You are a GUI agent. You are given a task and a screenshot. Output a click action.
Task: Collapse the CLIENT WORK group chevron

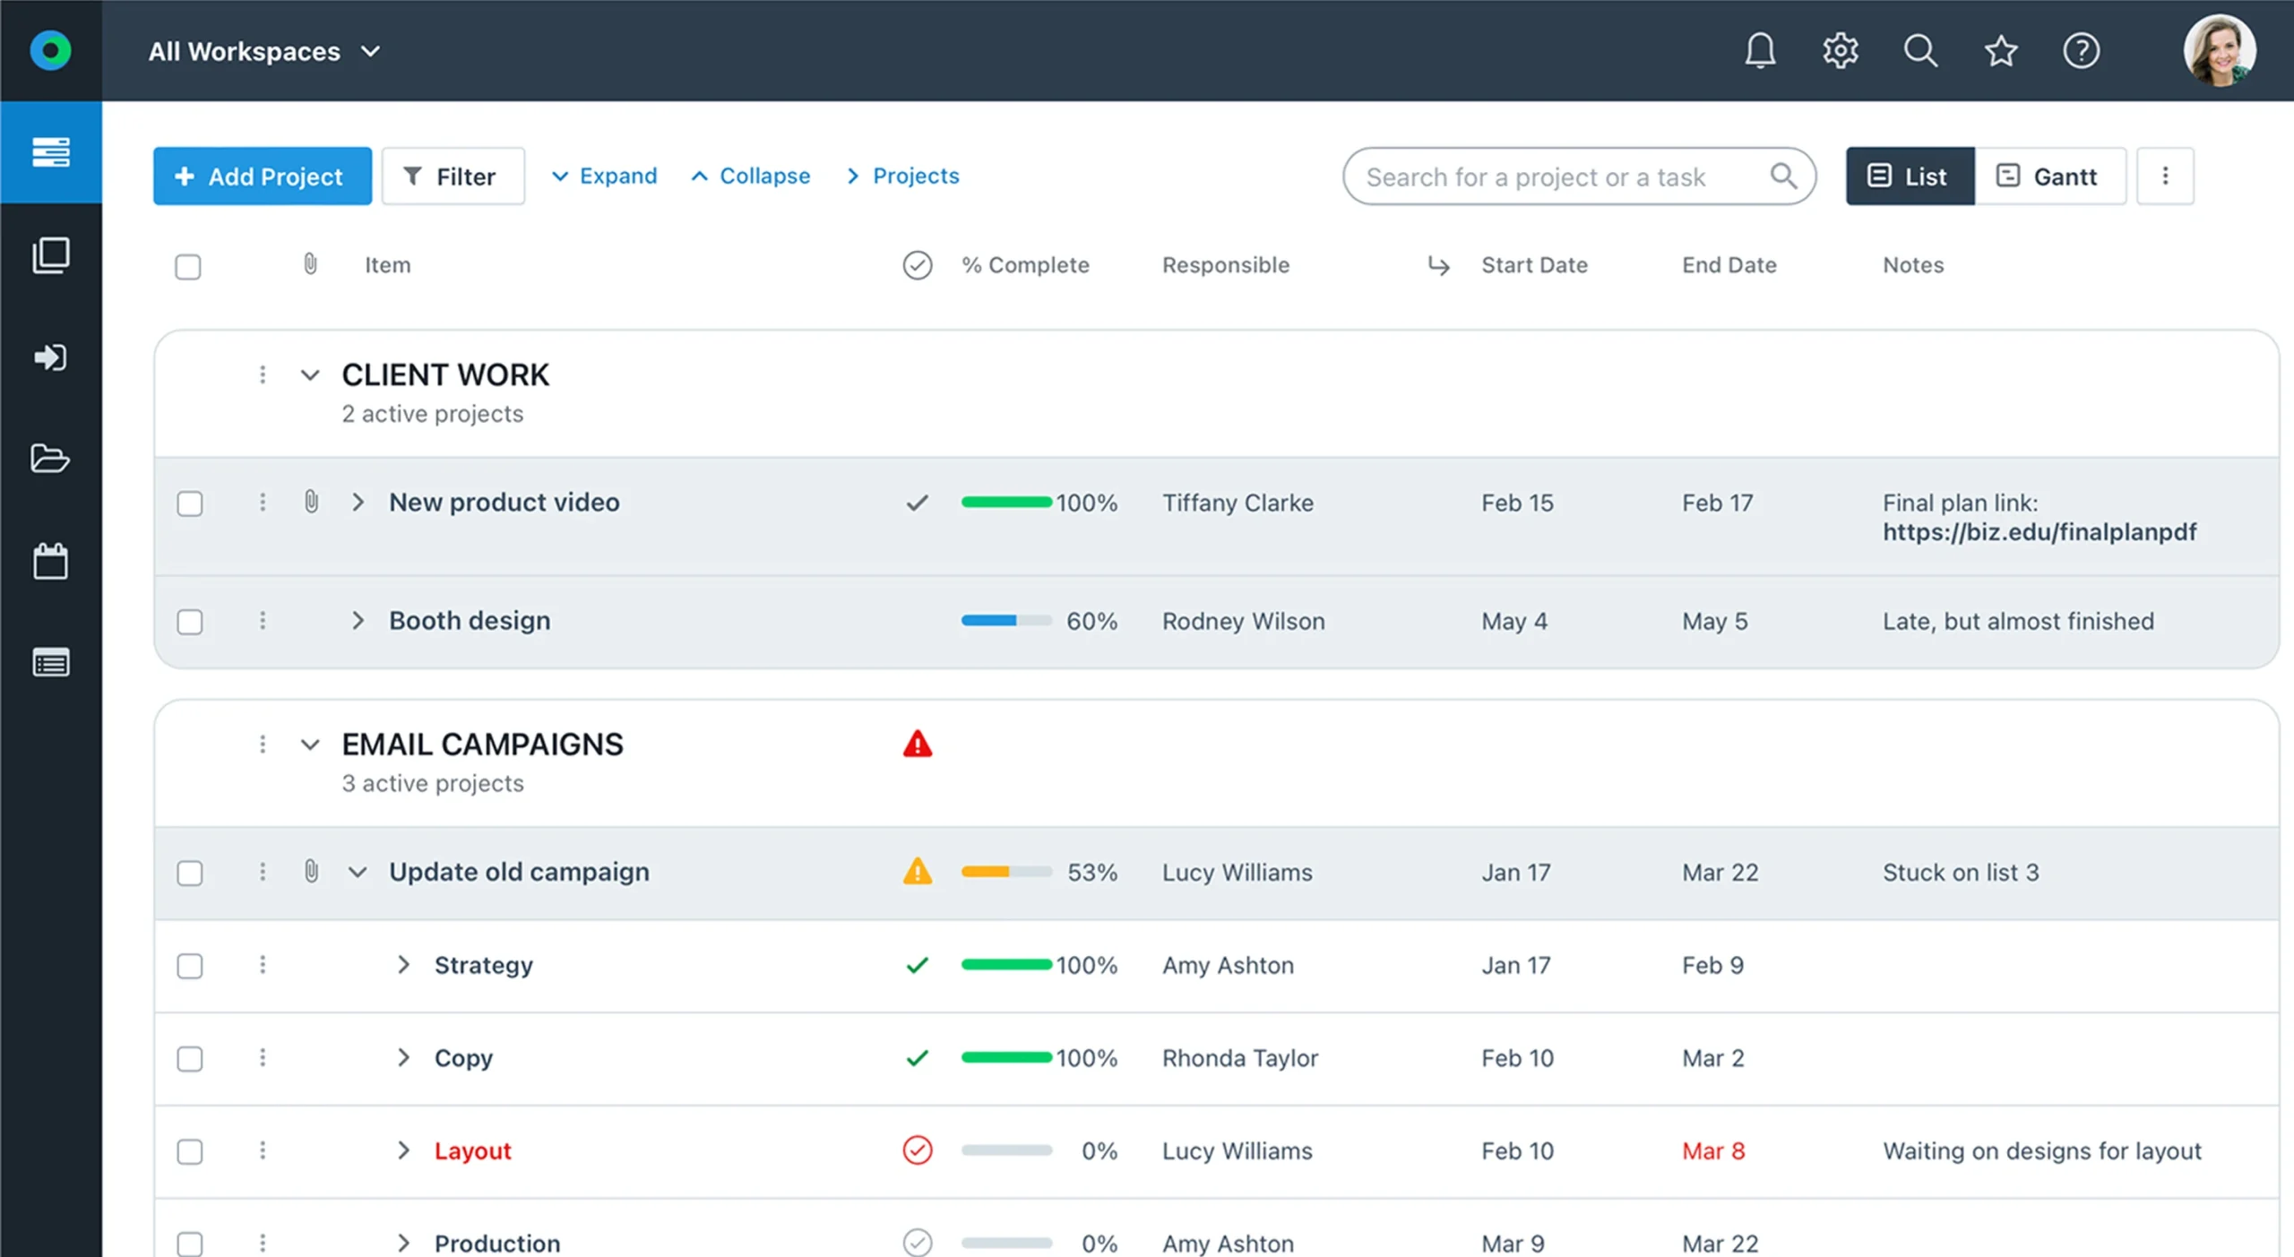tap(310, 375)
